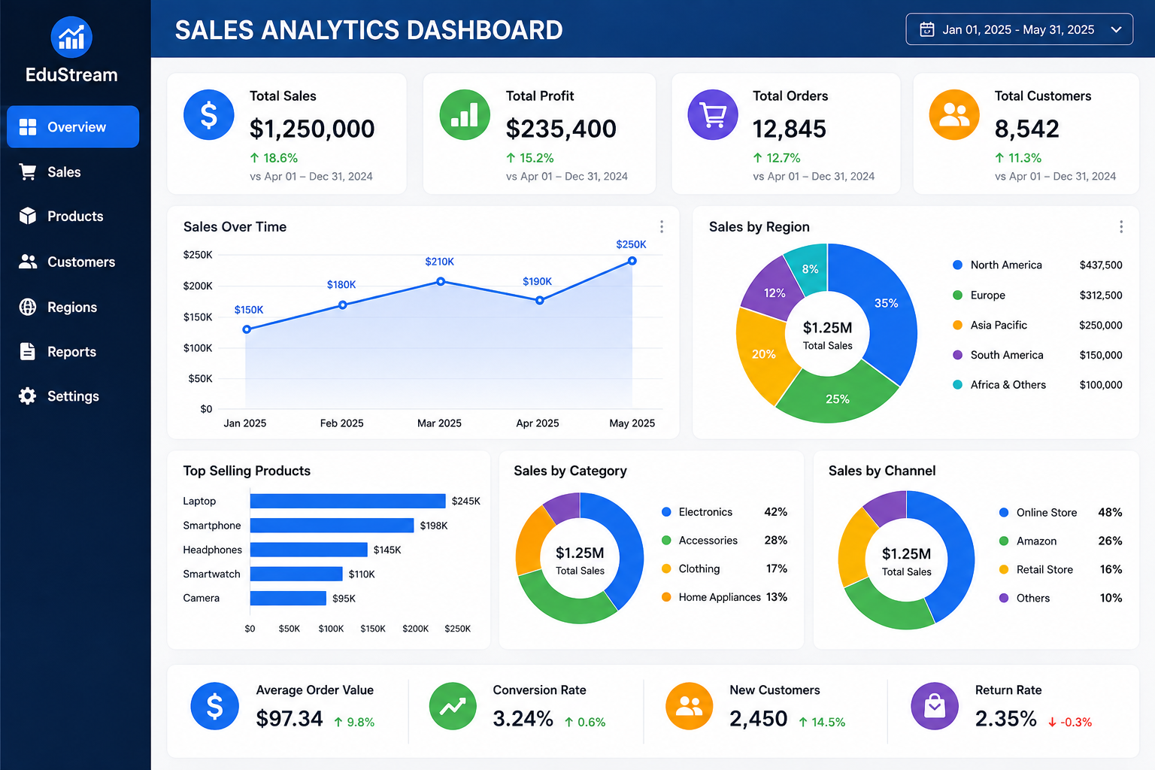Click the Total Customers people icon
The height and width of the screenshot is (770, 1155).
coord(954,115)
